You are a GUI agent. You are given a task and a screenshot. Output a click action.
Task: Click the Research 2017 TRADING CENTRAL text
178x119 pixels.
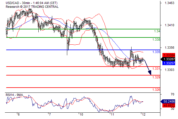click(x=32, y=7)
